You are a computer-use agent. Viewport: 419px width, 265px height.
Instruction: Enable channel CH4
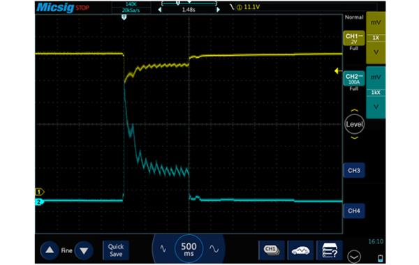click(x=354, y=211)
